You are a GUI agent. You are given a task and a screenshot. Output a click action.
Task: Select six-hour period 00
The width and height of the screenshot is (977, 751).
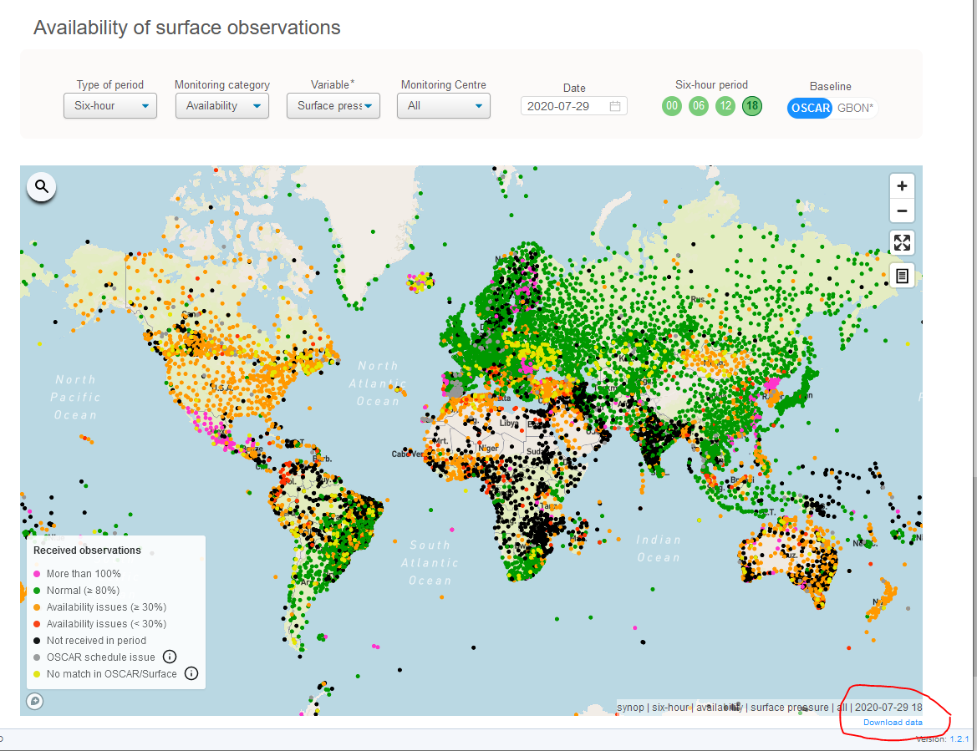(x=672, y=106)
